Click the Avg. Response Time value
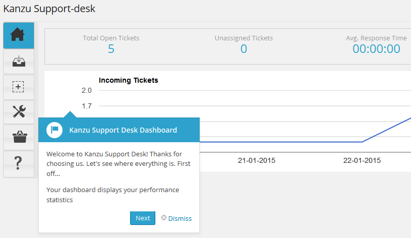 tap(376, 49)
